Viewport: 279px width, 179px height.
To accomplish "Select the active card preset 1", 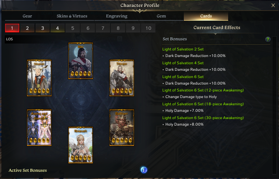I will click(x=12, y=28).
